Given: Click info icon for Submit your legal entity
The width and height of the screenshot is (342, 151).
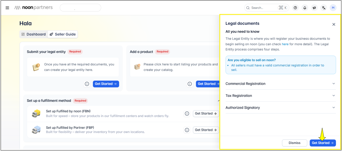Looking at the screenshot, I should pyautogui.click(x=87, y=84).
